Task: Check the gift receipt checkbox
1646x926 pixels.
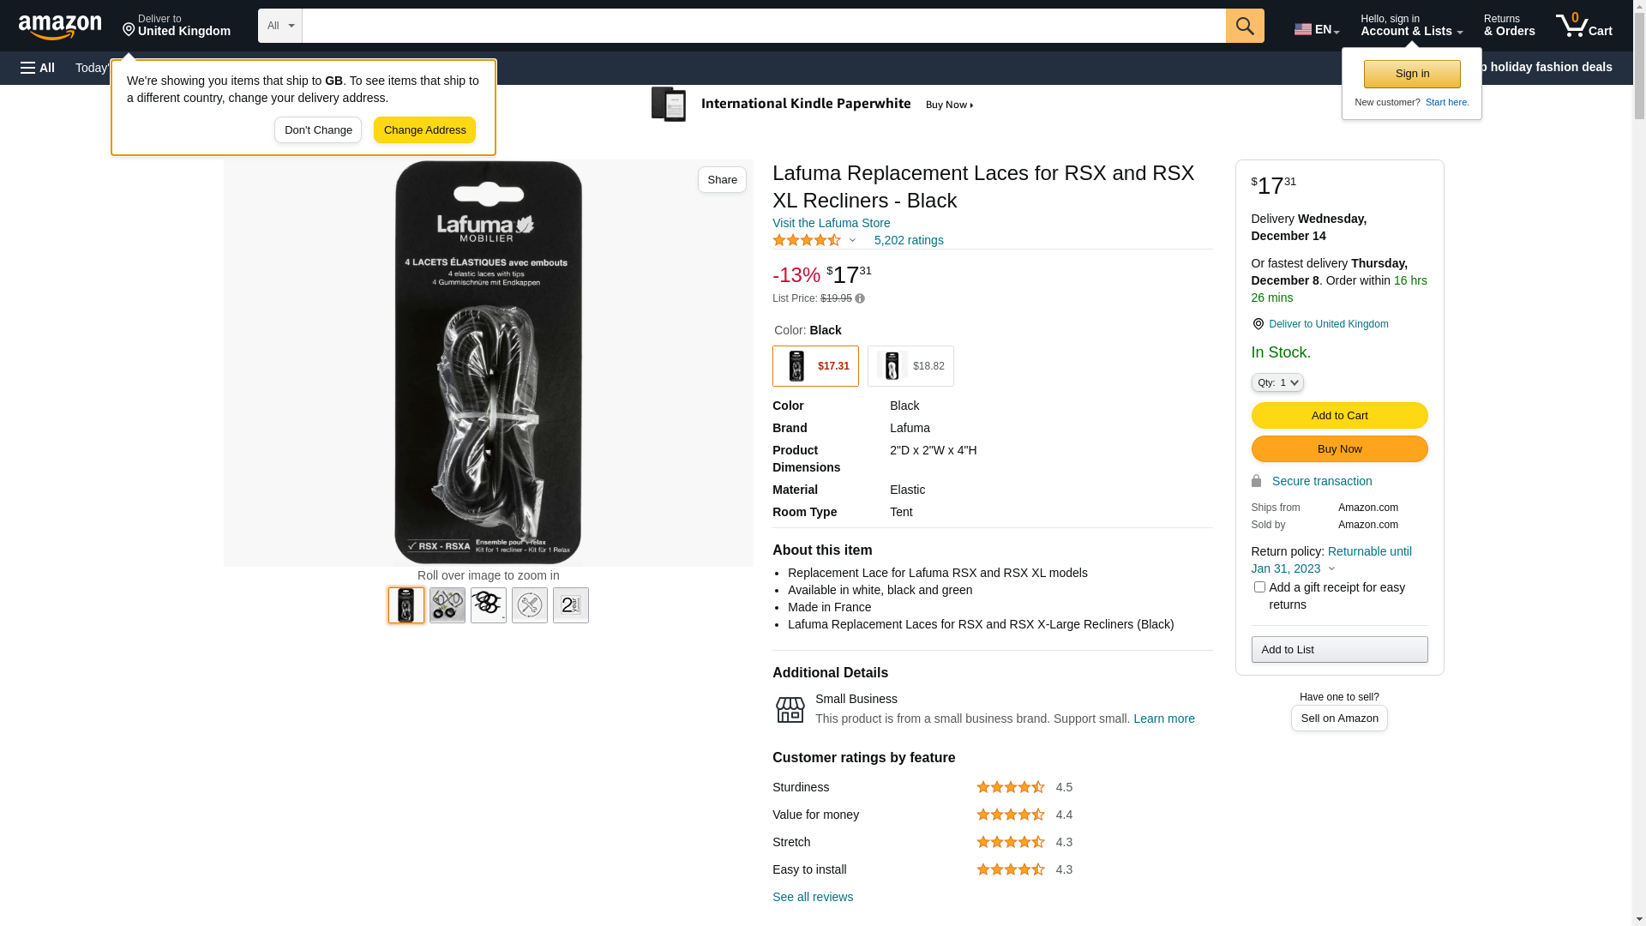Action: click(x=1259, y=587)
